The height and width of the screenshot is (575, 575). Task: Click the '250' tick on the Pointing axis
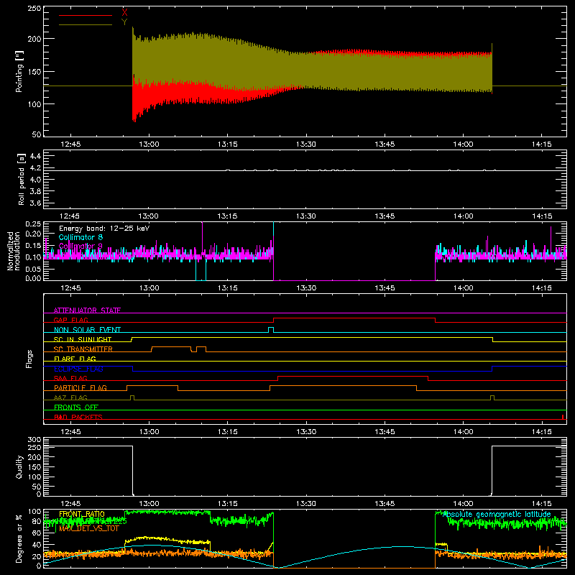click(x=34, y=9)
